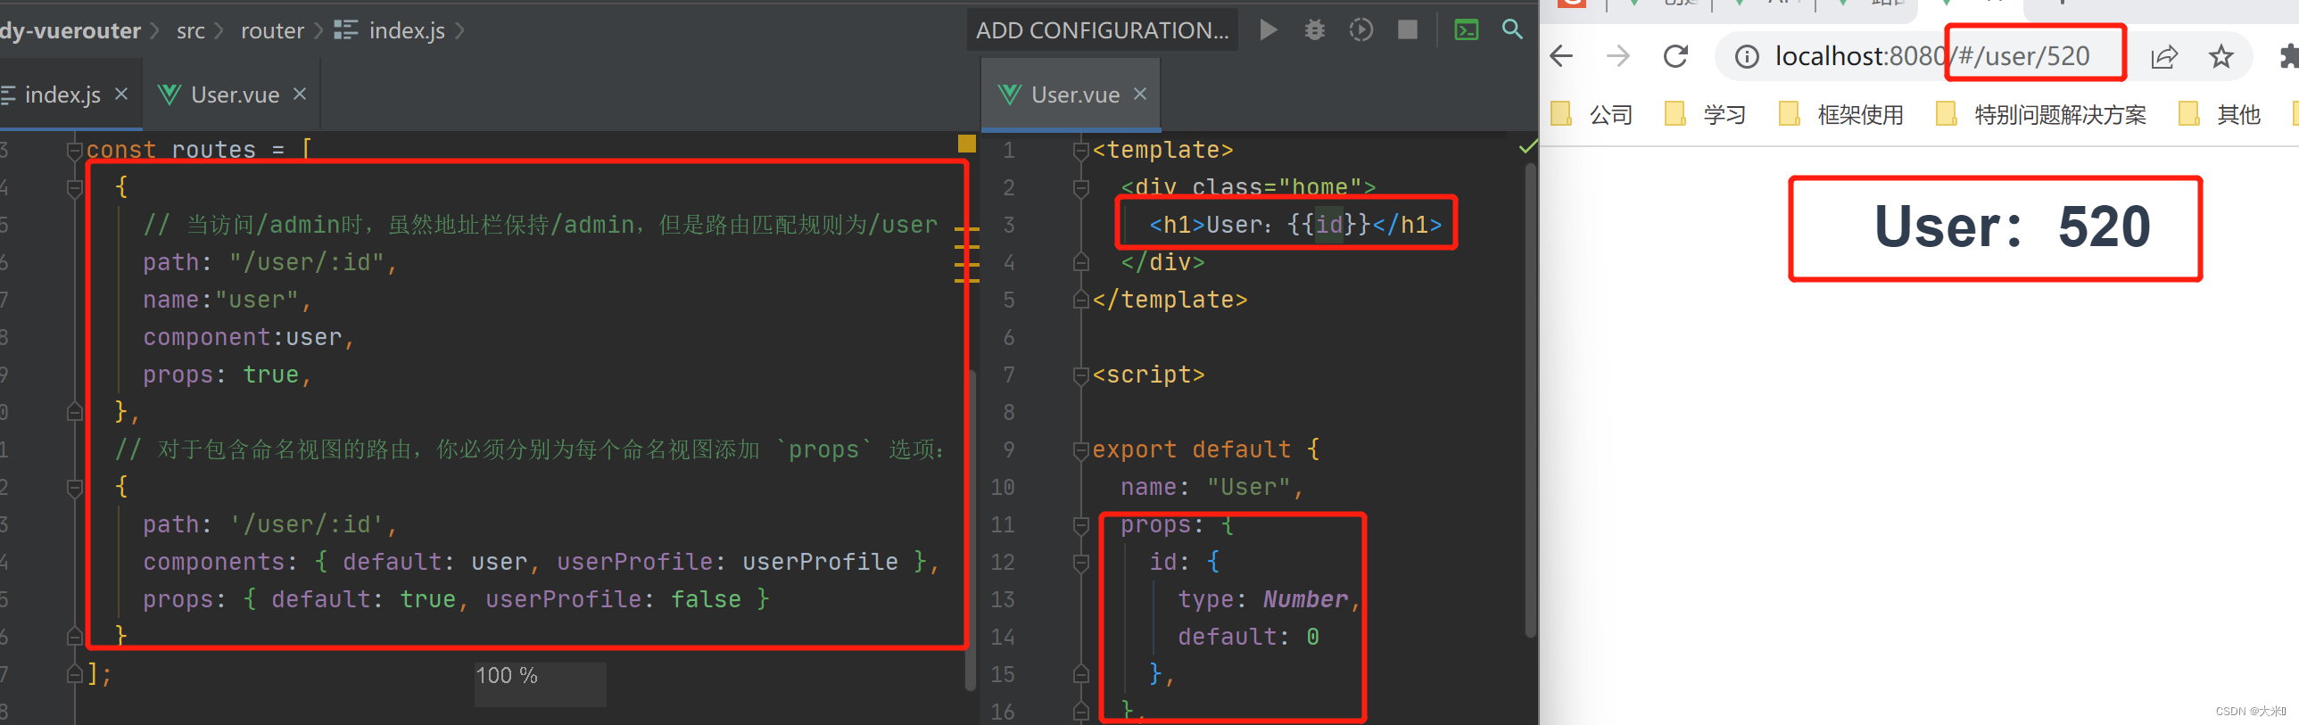Click the User: 520 heading

(2012, 227)
